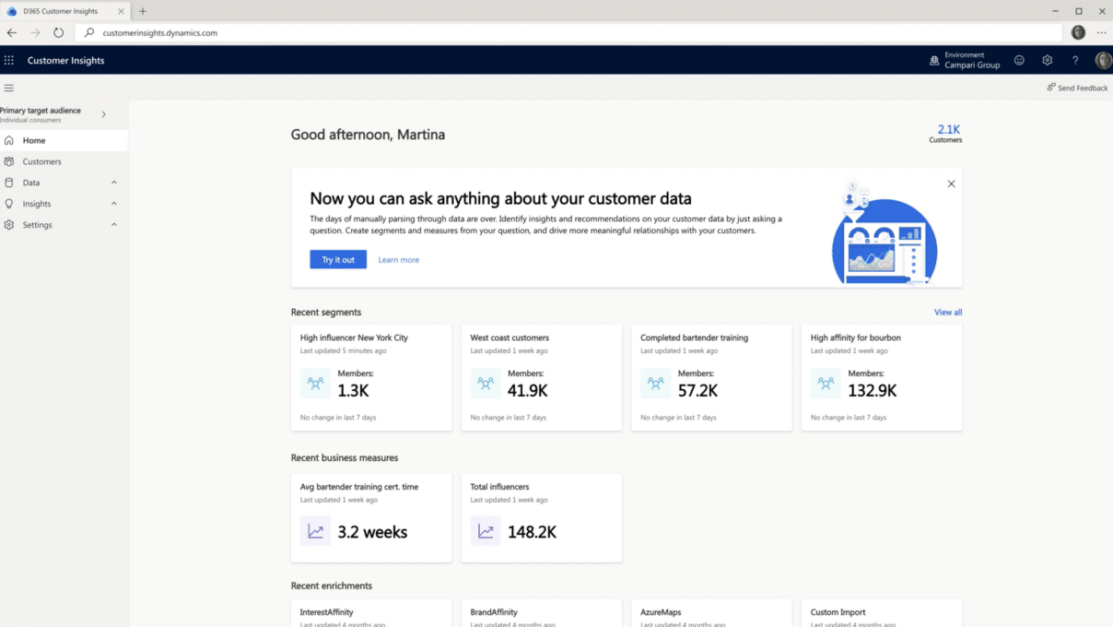Click View all for recent segments

coord(948,313)
